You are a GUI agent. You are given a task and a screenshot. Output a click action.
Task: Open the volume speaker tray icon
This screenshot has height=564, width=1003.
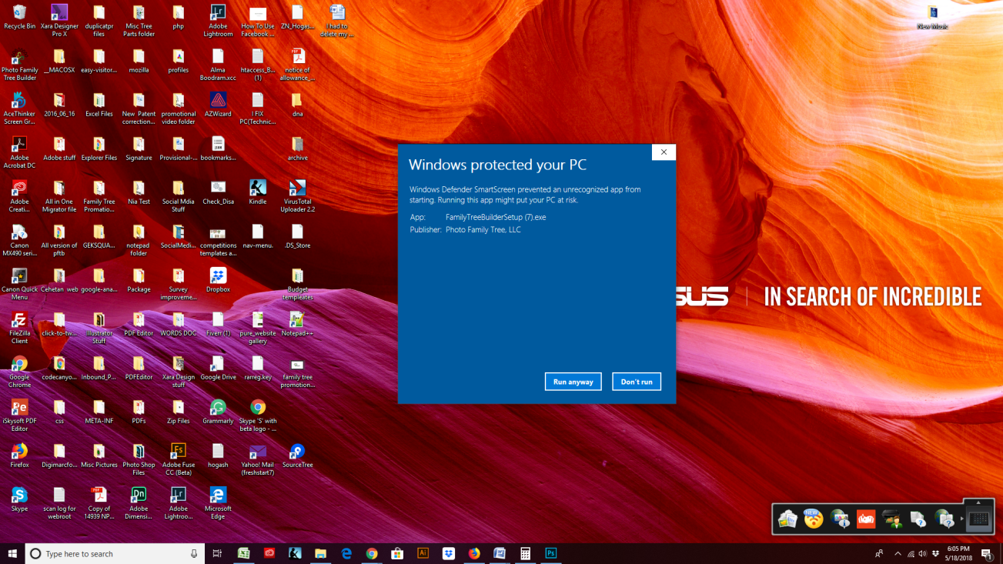pyautogui.click(x=922, y=553)
